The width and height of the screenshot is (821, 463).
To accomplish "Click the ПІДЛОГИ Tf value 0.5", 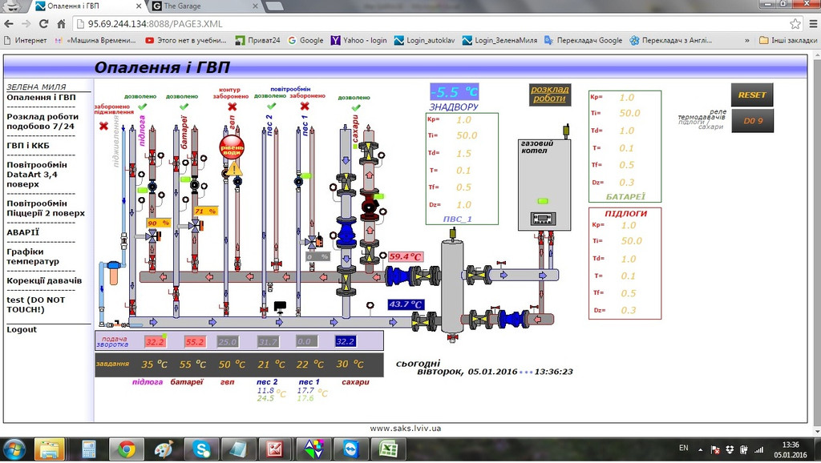I will coord(629,293).
